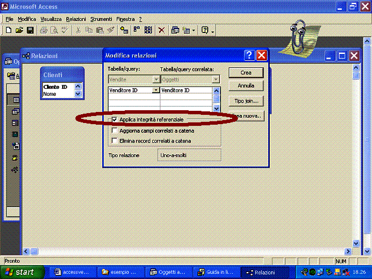Switch to the Guida in li... taskbar item
Image resolution: width=372 pixels, height=279 pixels.
(x=216, y=273)
